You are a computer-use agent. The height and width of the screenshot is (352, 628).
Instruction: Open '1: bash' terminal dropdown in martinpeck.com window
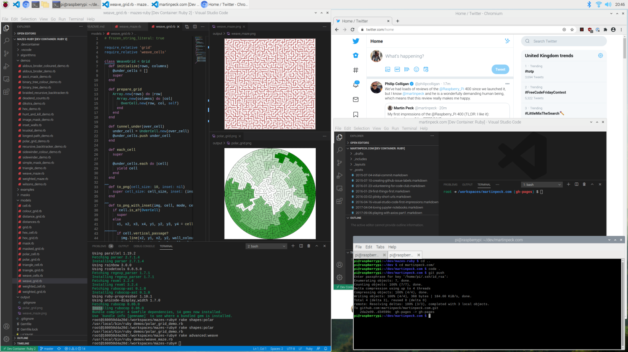542,185
